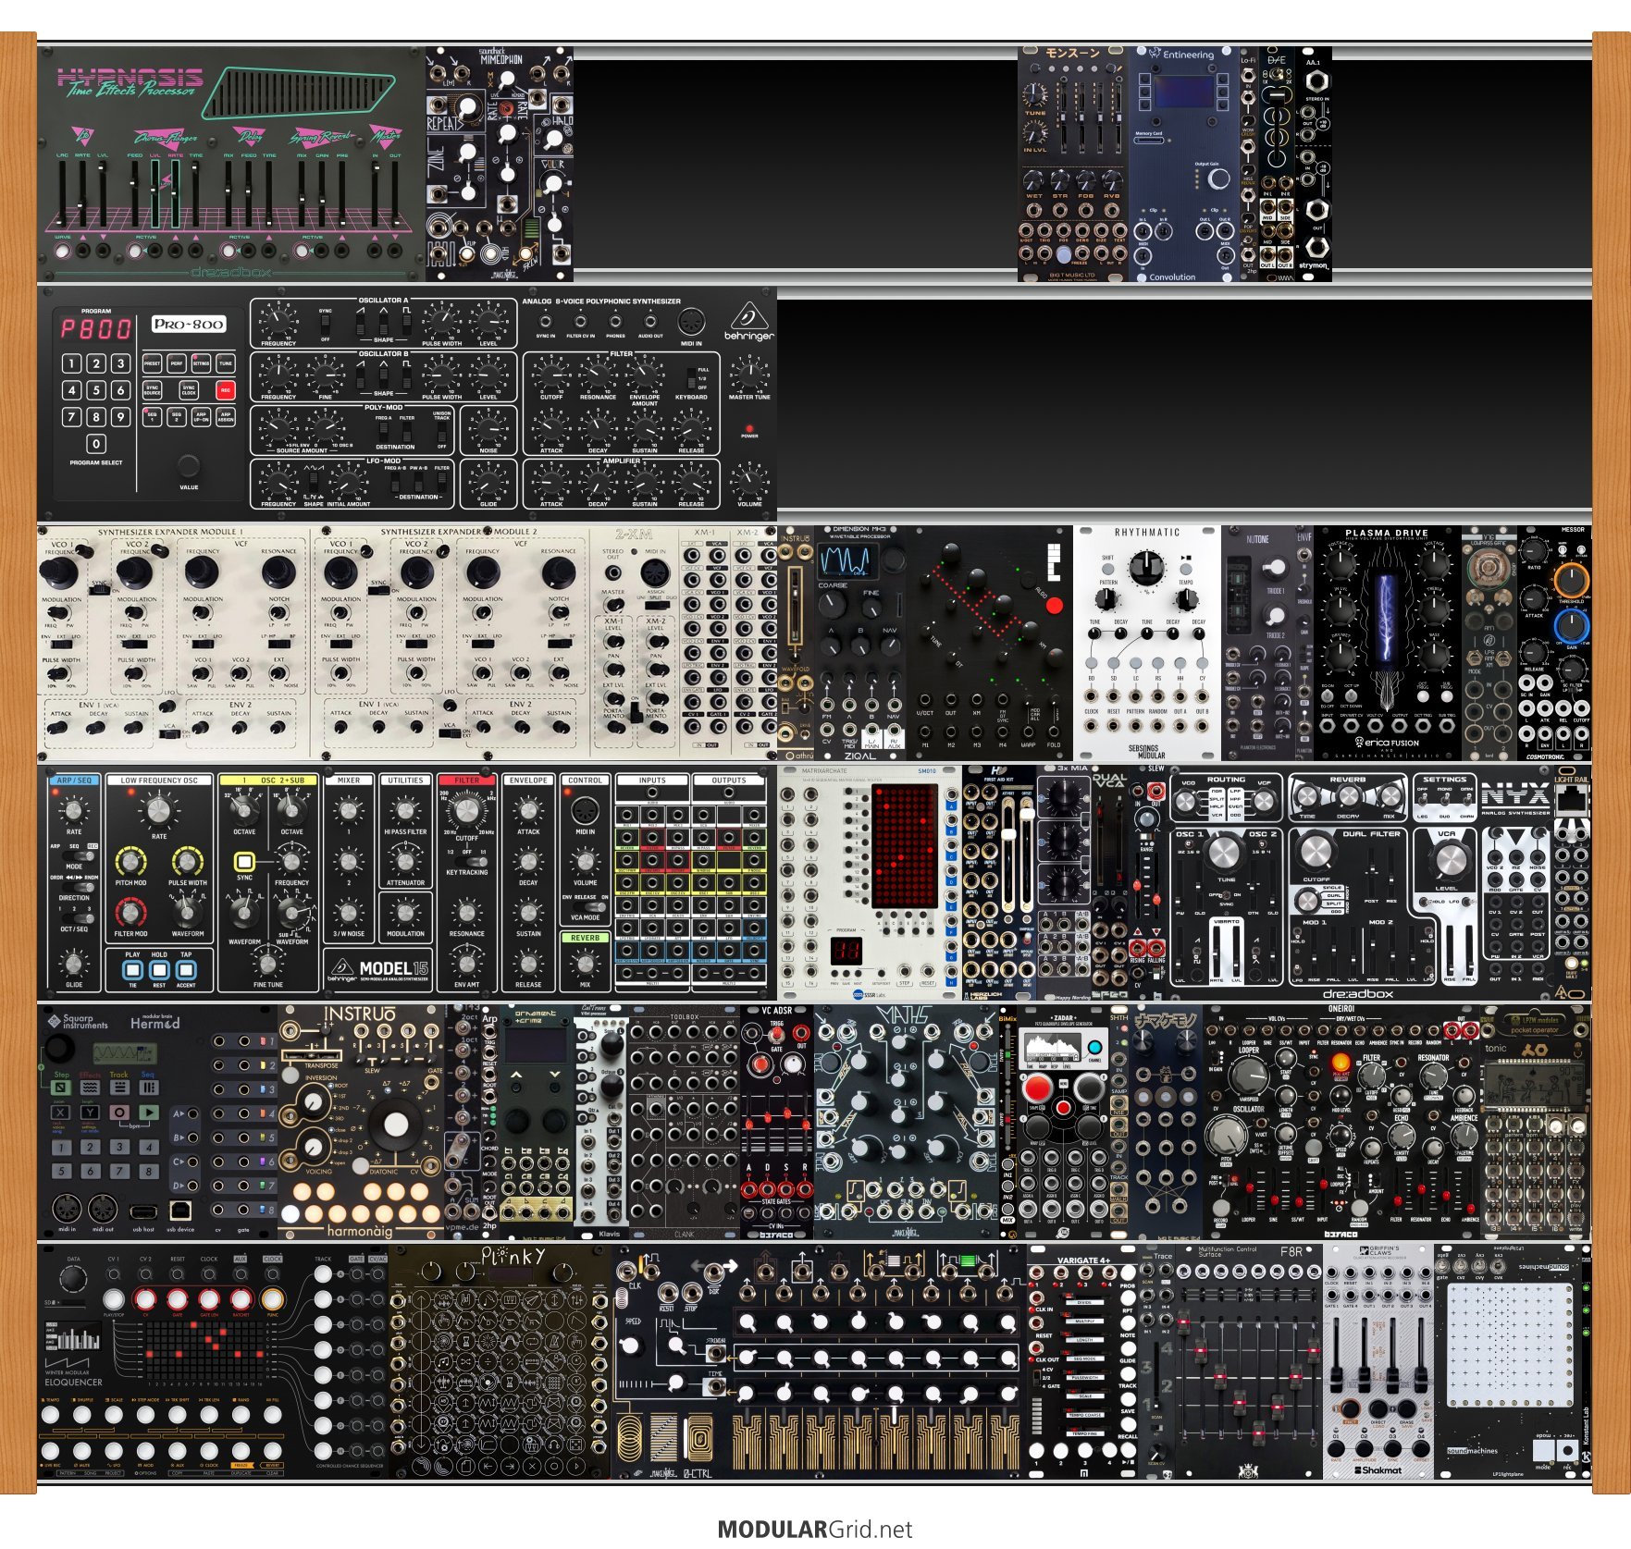This screenshot has height=1549, width=1631.
Task: Click the PRESET button on the Pro-800
Action: tap(152, 363)
